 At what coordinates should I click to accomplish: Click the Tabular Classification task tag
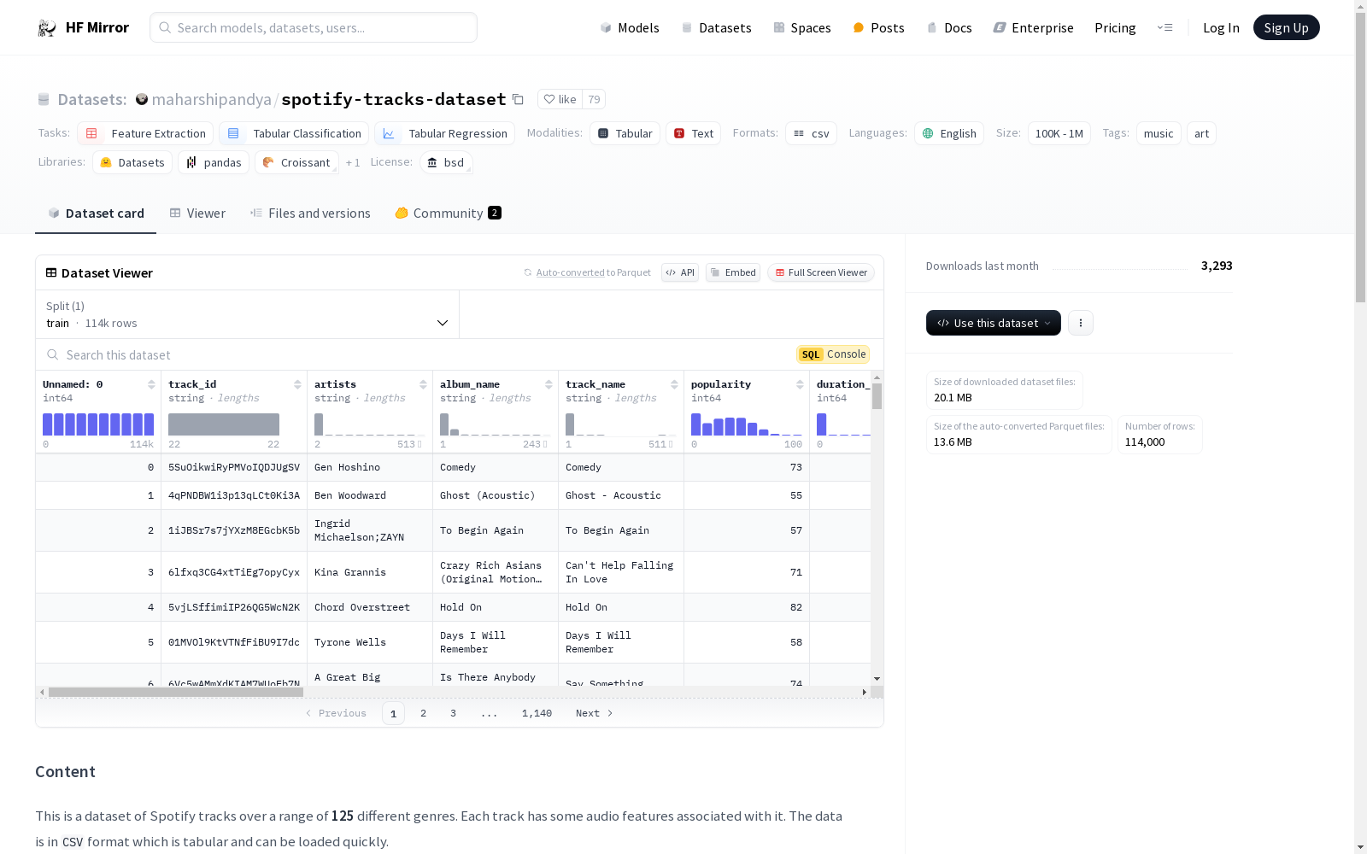point(294,133)
